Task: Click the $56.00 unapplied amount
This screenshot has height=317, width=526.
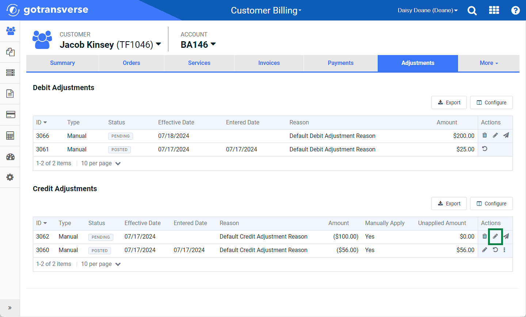Action: [465, 250]
